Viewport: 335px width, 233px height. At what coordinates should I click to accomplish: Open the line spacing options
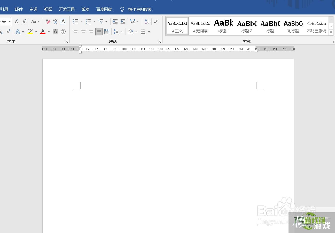[x=116, y=32]
